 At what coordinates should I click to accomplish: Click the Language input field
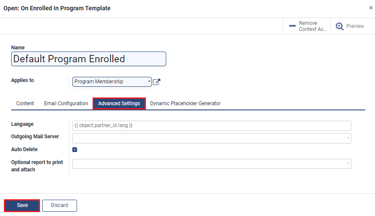point(212,125)
